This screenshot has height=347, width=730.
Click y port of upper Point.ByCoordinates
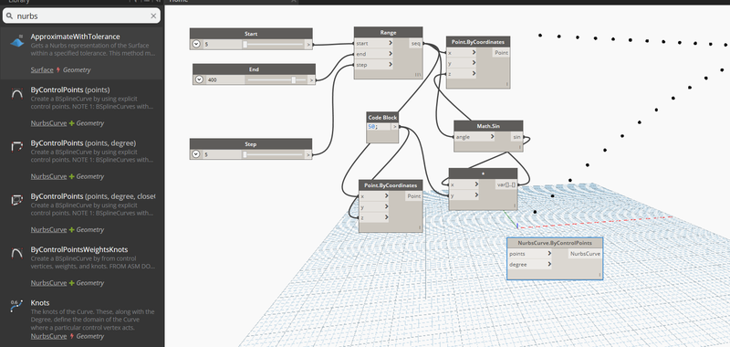pyautogui.click(x=462, y=63)
